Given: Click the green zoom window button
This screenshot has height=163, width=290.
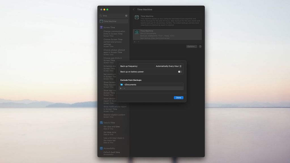Looking at the screenshot, I should [x=107, y=9].
